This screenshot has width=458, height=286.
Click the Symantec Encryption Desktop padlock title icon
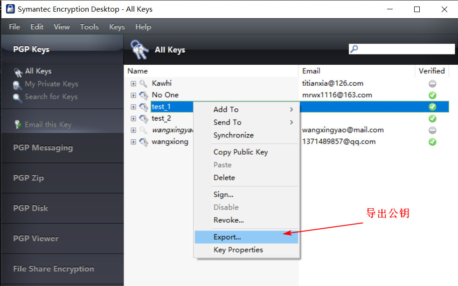[10, 9]
